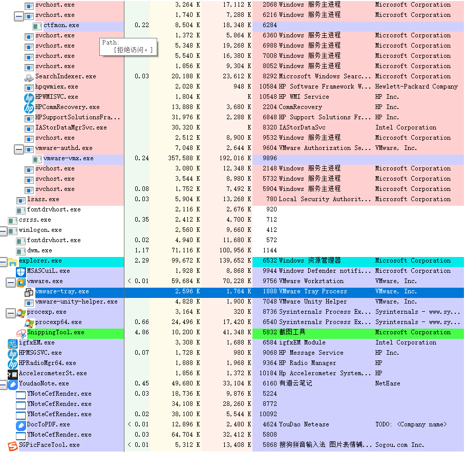466x452 pixels.
Task: Select YNoteCefRender.exe with PID 8772
Action: pyautogui.click(x=232, y=404)
